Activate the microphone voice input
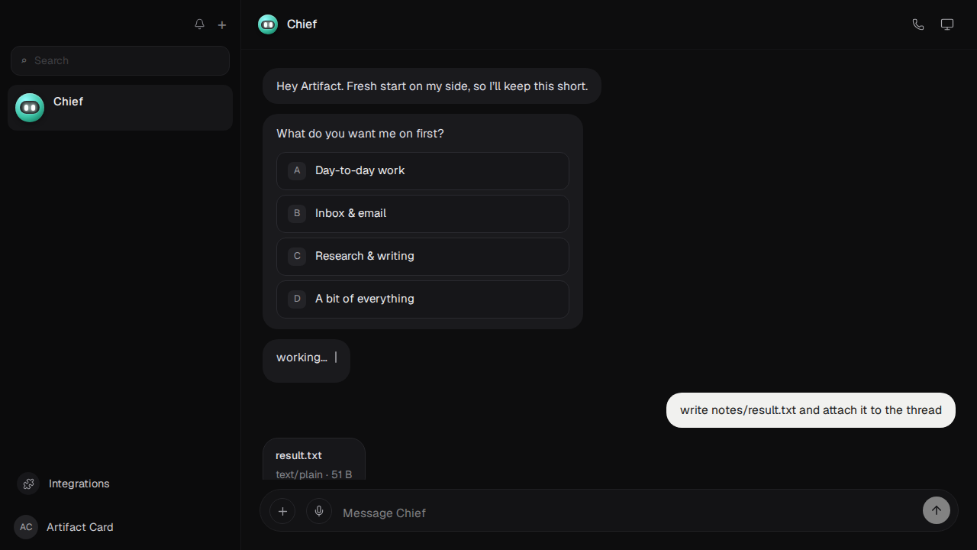This screenshot has height=550, width=977. tap(319, 511)
